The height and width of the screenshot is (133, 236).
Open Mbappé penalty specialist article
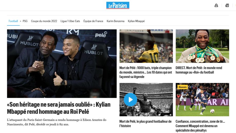[200, 126]
